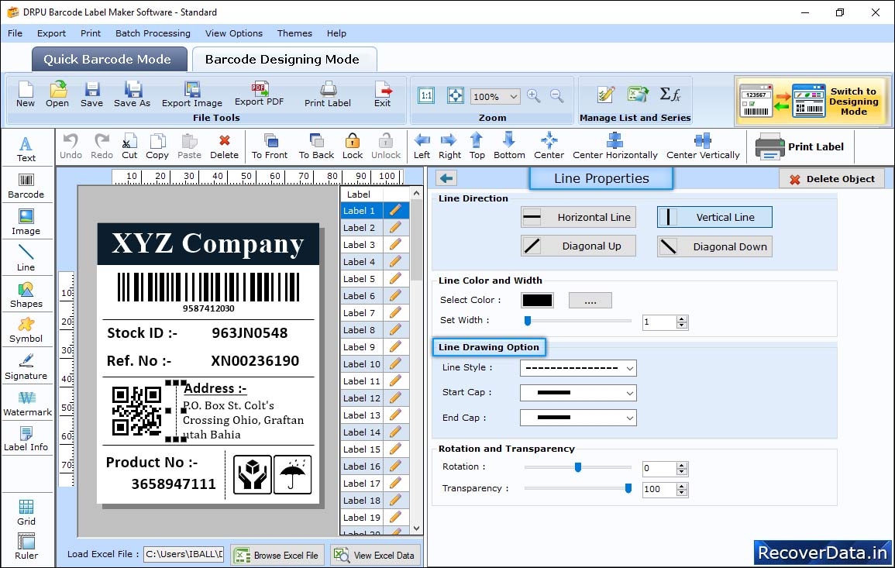Edit Label 10 with its pencil icon
This screenshot has width=895, height=568.
[x=395, y=363]
